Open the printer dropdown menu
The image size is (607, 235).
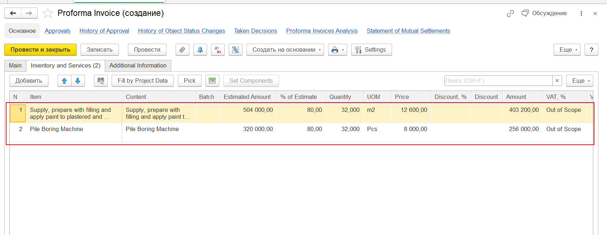click(337, 50)
